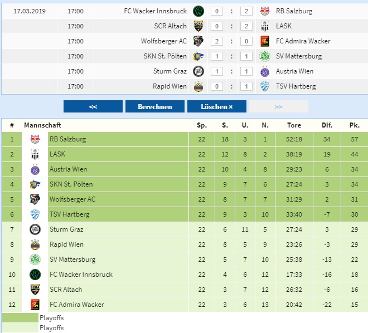Viewport: 368px width, 333px height.
Task: Edit Wolfsberger AC home score field
Action: coord(217,41)
